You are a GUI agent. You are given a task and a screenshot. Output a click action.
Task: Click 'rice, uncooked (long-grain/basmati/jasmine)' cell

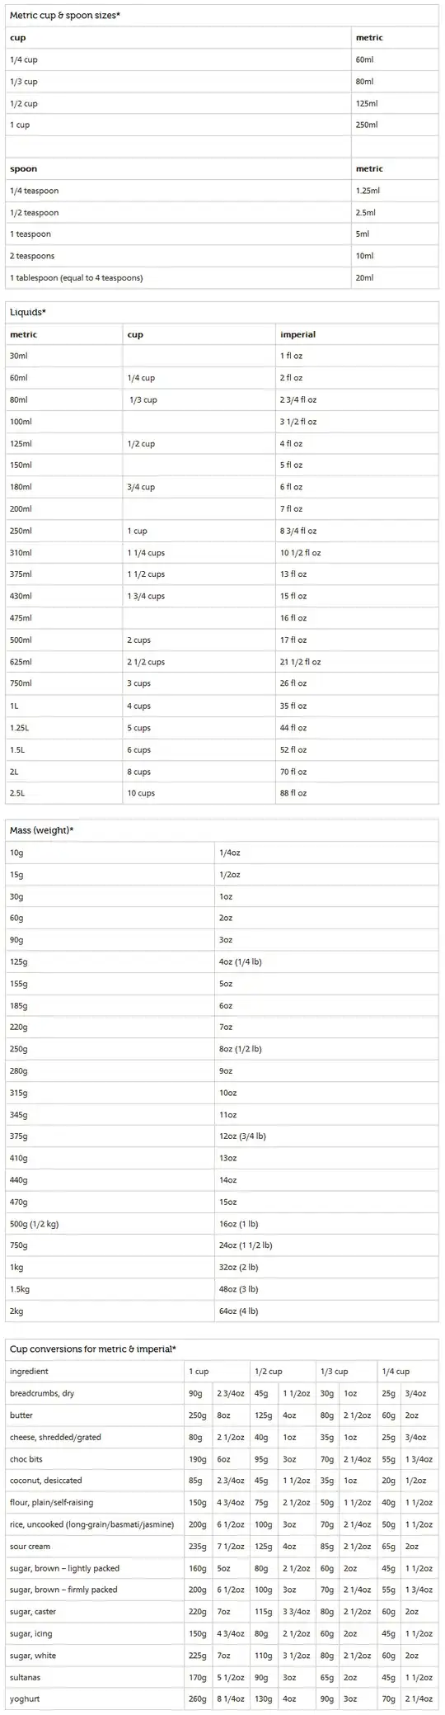coord(95,1524)
